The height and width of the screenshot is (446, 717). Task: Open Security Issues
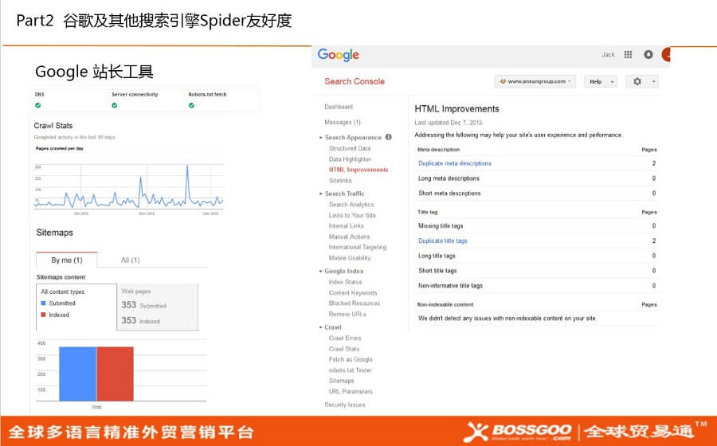click(x=345, y=405)
